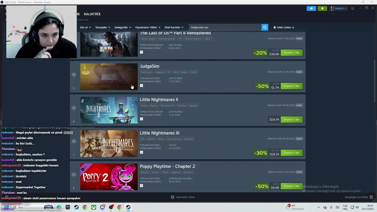Screen dimensions: 377x212
Task: Expand the Oynamanın Yolları dropdown
Action: [148, 27]
